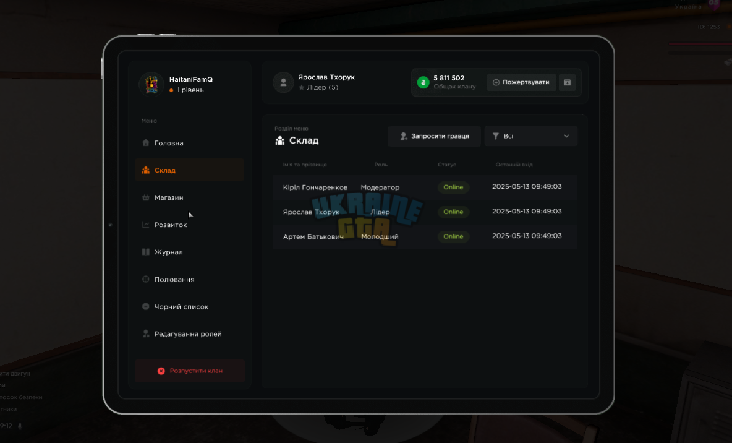Click the crosshair icon beside Полювання
732x443 pixels.
(x=146, y=279)
